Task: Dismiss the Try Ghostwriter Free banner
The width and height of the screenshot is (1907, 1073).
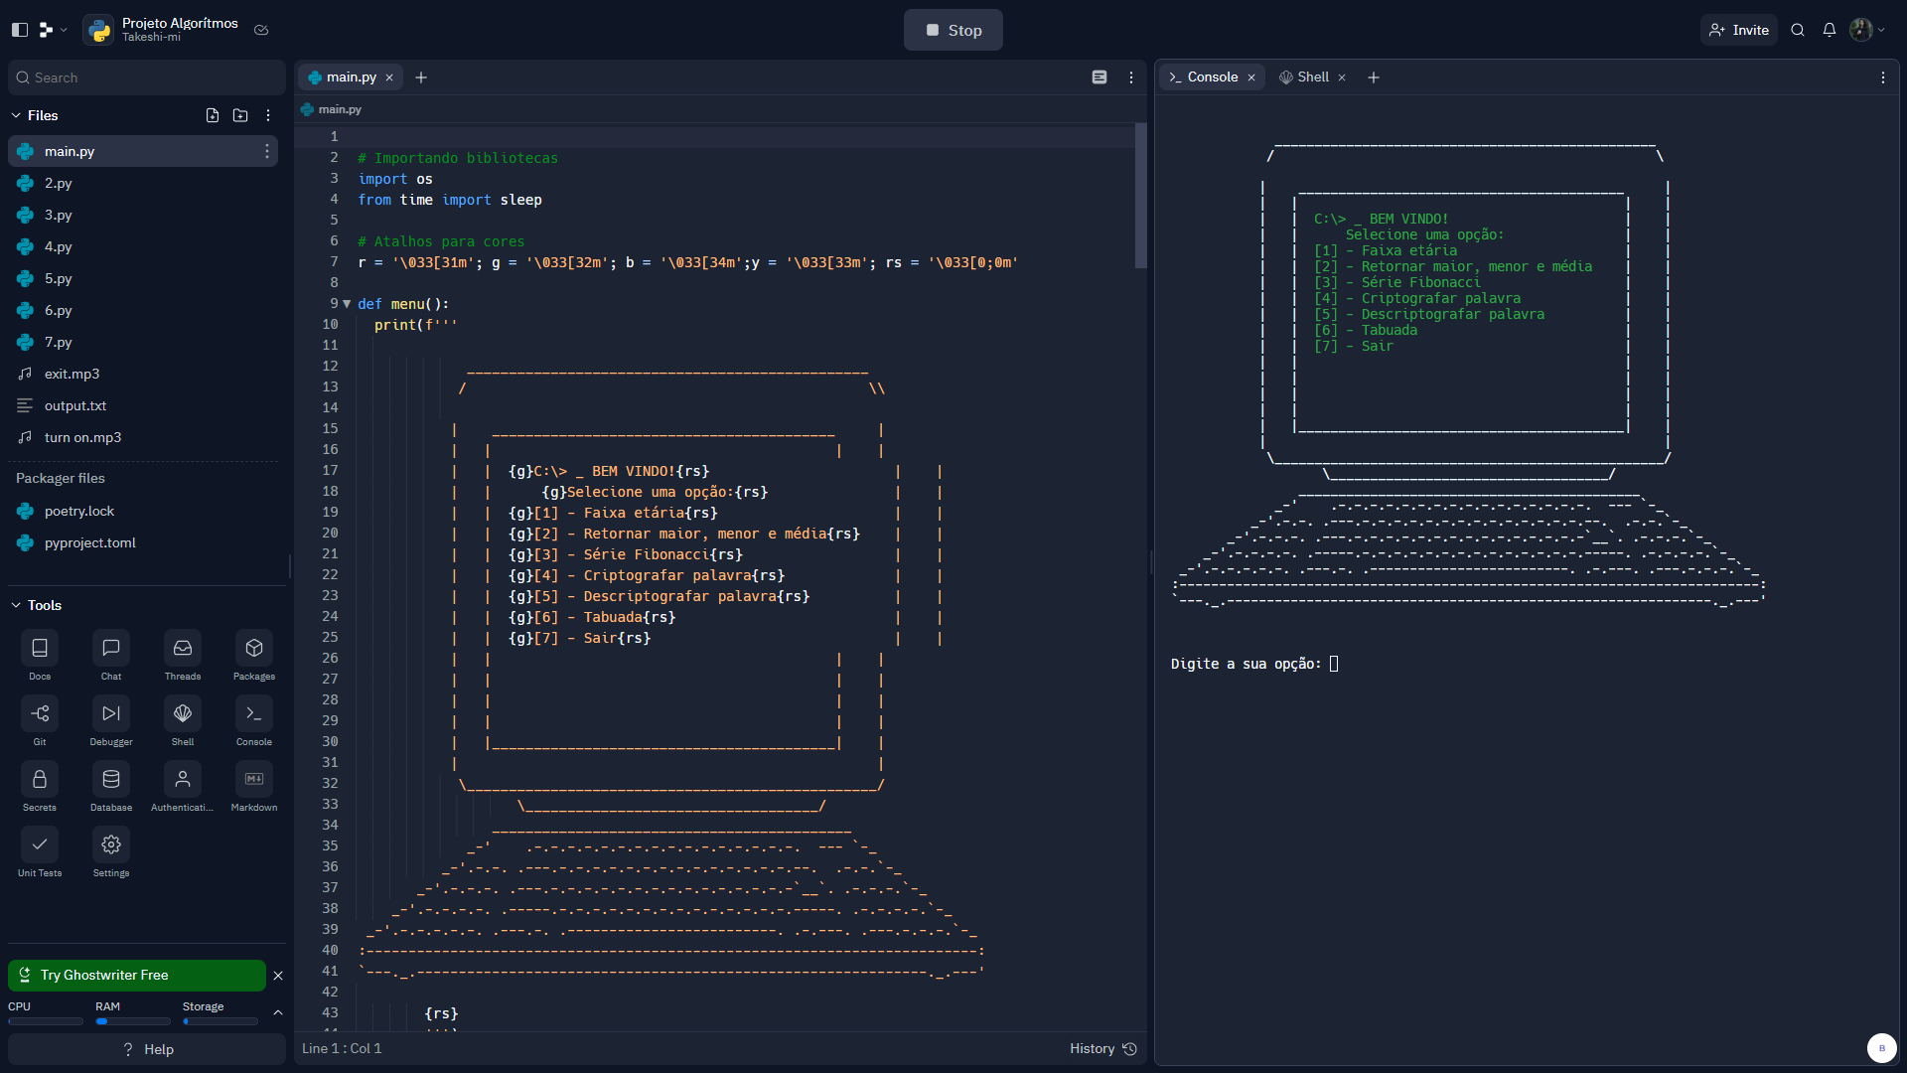Action: (x=278, y=976)
